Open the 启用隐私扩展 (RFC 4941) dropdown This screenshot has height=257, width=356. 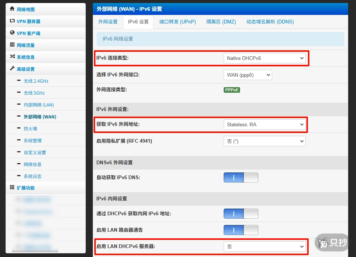pyautogui.click(x=264, y=141)
